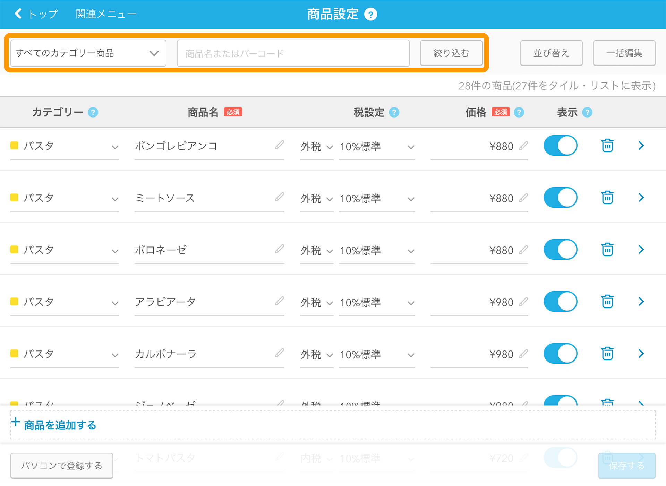This screenshot has height=486, width=666.
Task: Edit name pencil for ミートソース
Action: [x=280, y=197]
